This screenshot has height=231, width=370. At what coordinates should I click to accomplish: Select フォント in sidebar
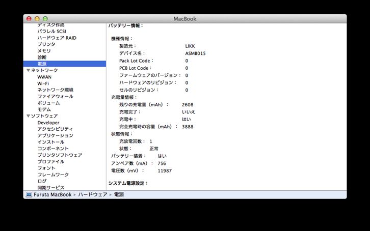tap(46, 168)
